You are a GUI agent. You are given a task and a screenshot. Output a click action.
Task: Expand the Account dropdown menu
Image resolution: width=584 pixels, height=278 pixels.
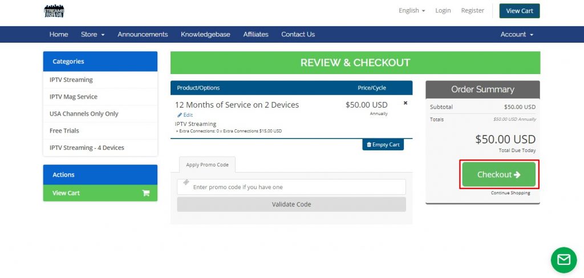pyautogui.click(x=516, y=34)
